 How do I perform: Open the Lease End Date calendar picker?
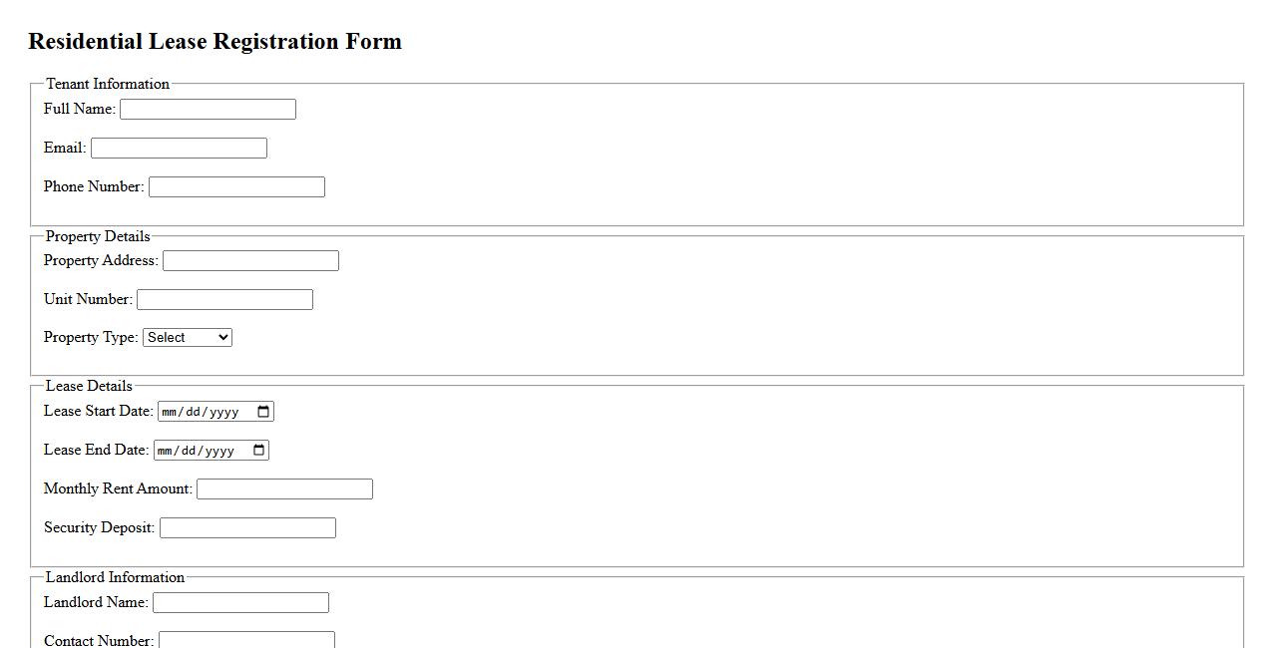pyautogui.click(x=259, y=451)
